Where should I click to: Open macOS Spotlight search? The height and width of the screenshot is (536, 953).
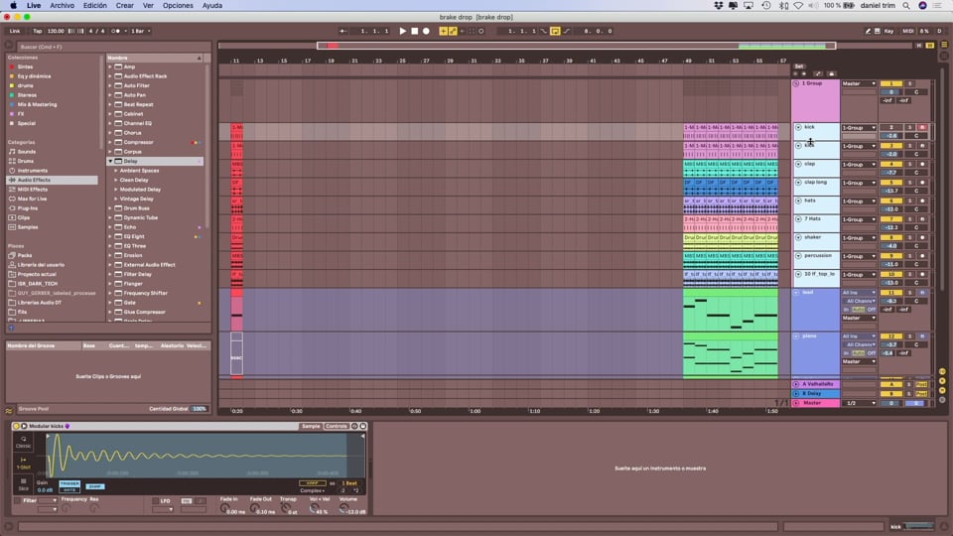pyautogui.click(x=906, y=6)
